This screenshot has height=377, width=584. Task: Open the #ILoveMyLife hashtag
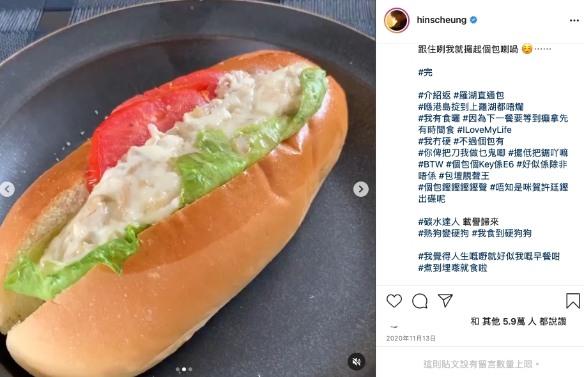tap(484, 130)
